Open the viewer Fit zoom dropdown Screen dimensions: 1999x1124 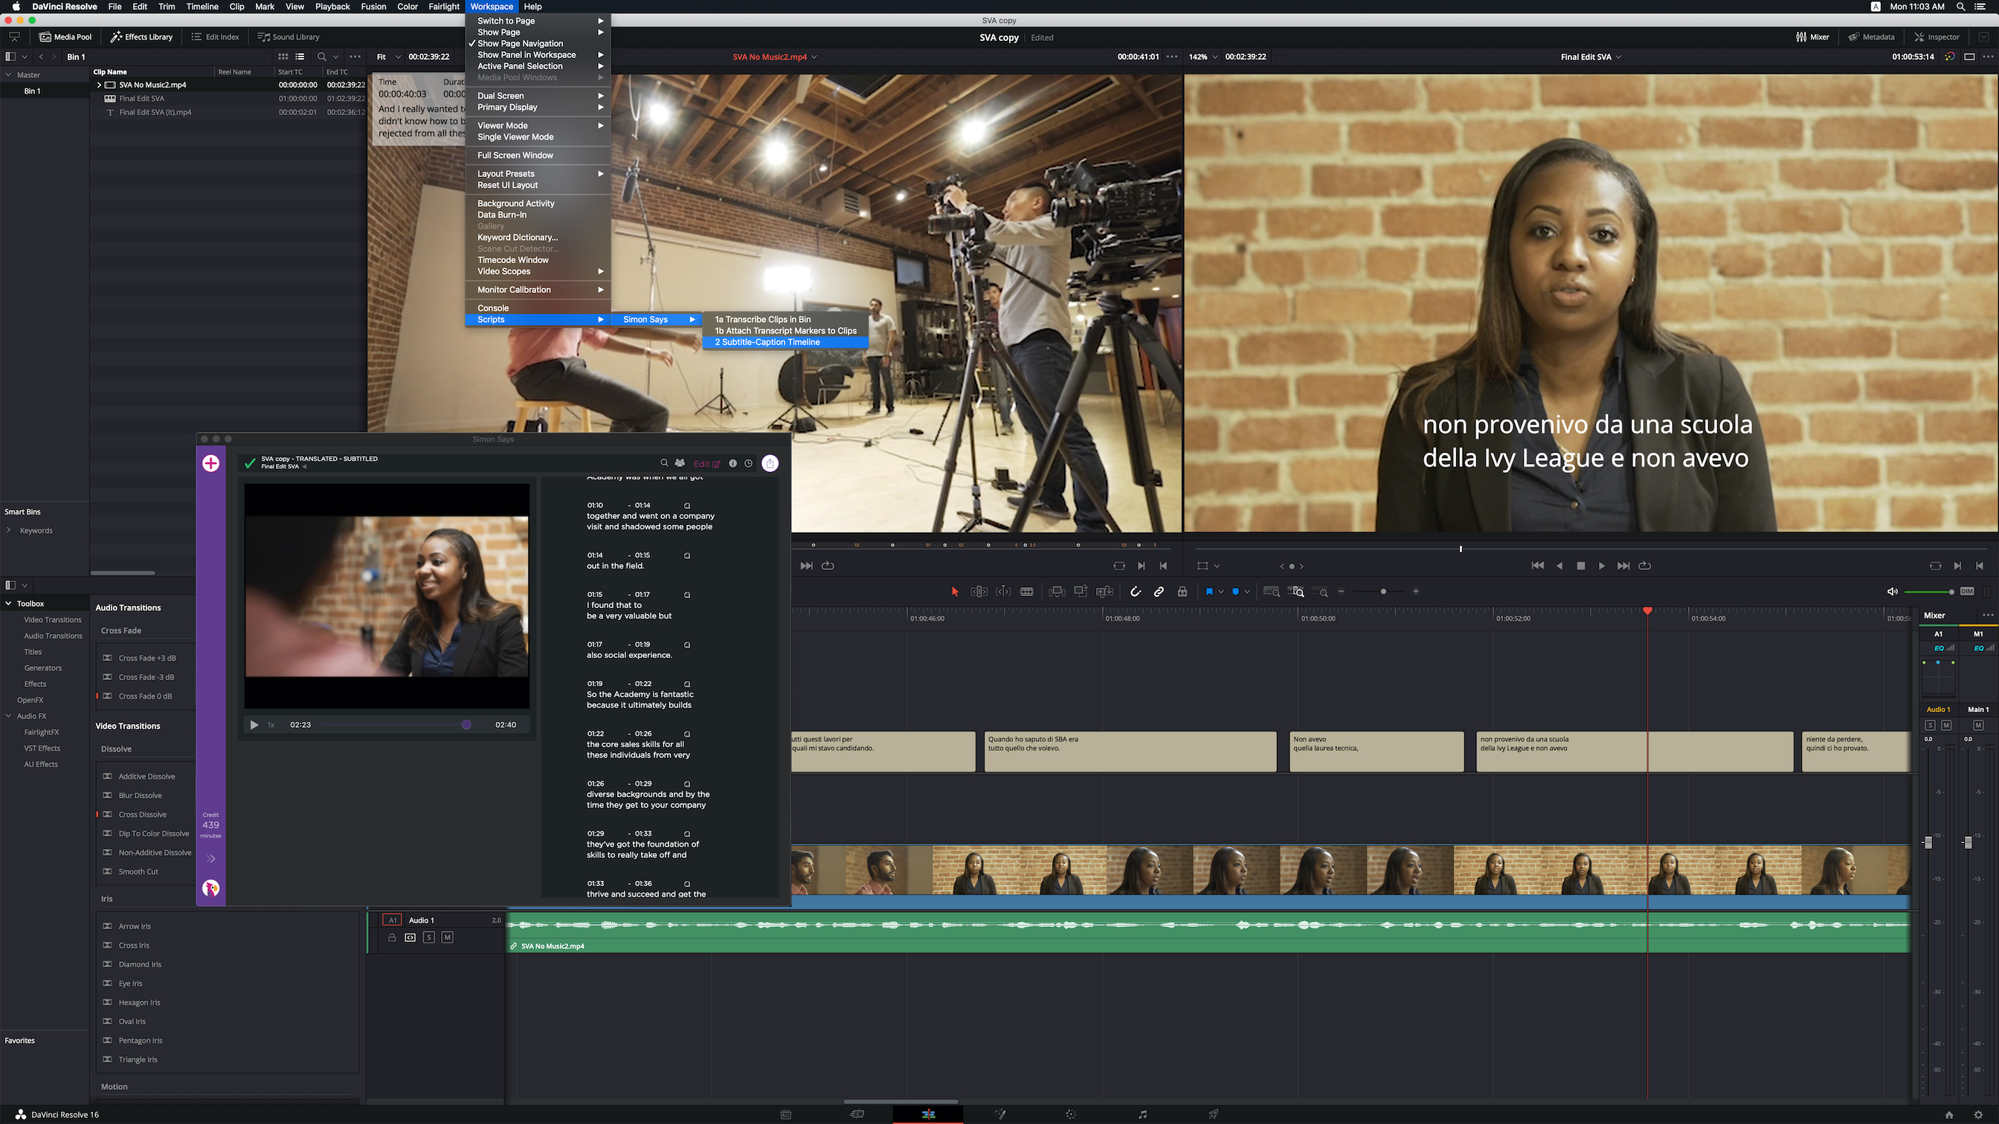[x=388, y=56]
